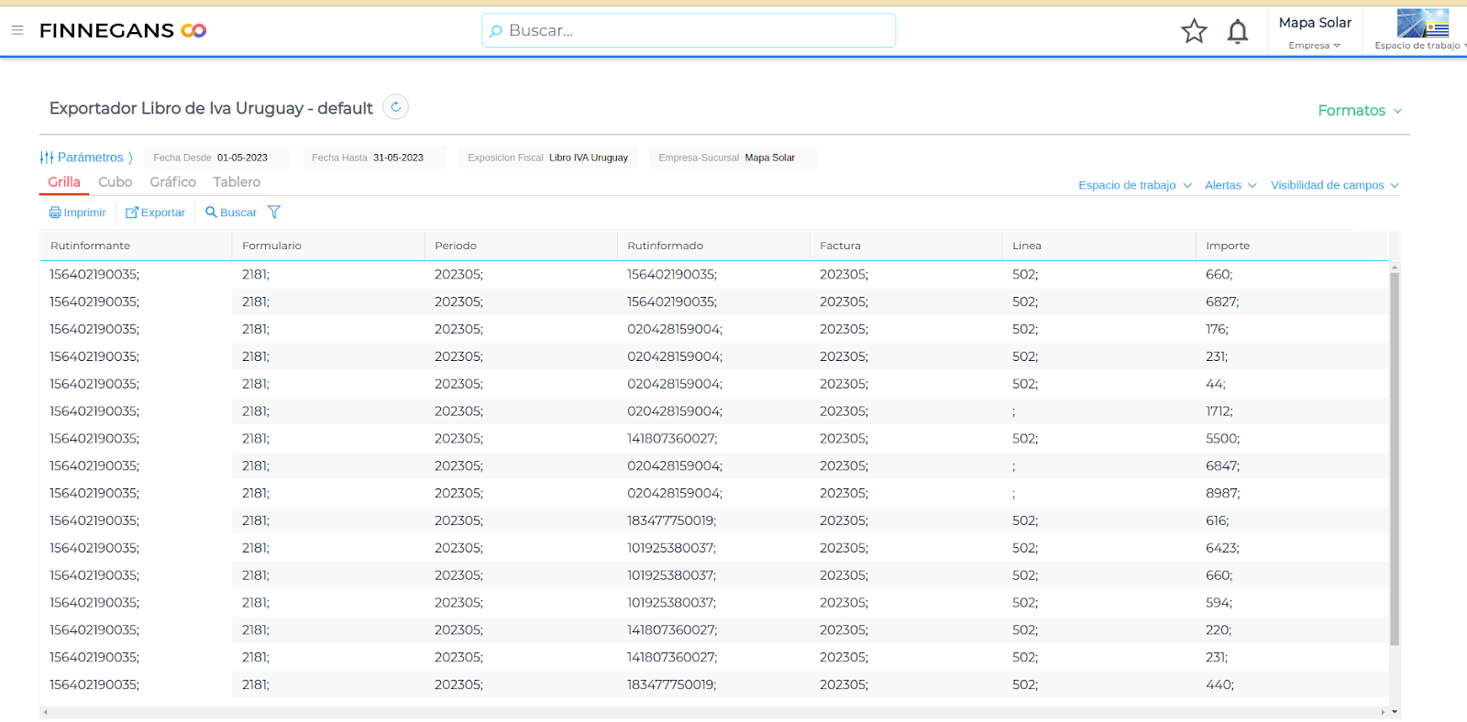Export the grid with Exportar
1467x722 pixels.
click(x=156, y=213)
